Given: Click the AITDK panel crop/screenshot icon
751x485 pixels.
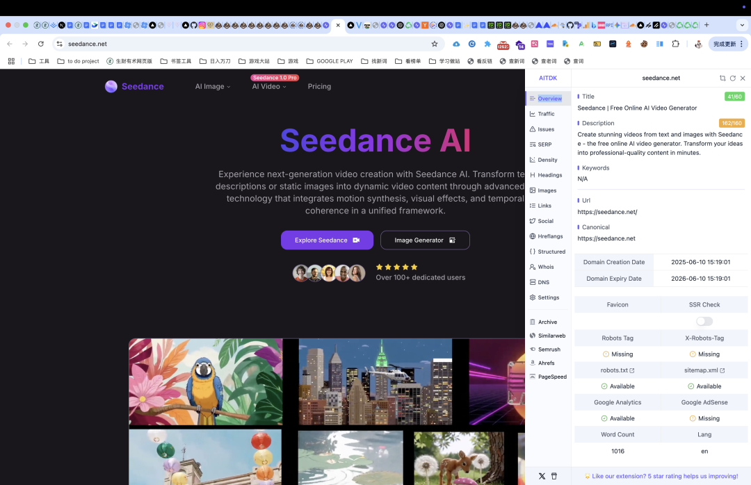Looking at the screenshot, I should (722, 78).
